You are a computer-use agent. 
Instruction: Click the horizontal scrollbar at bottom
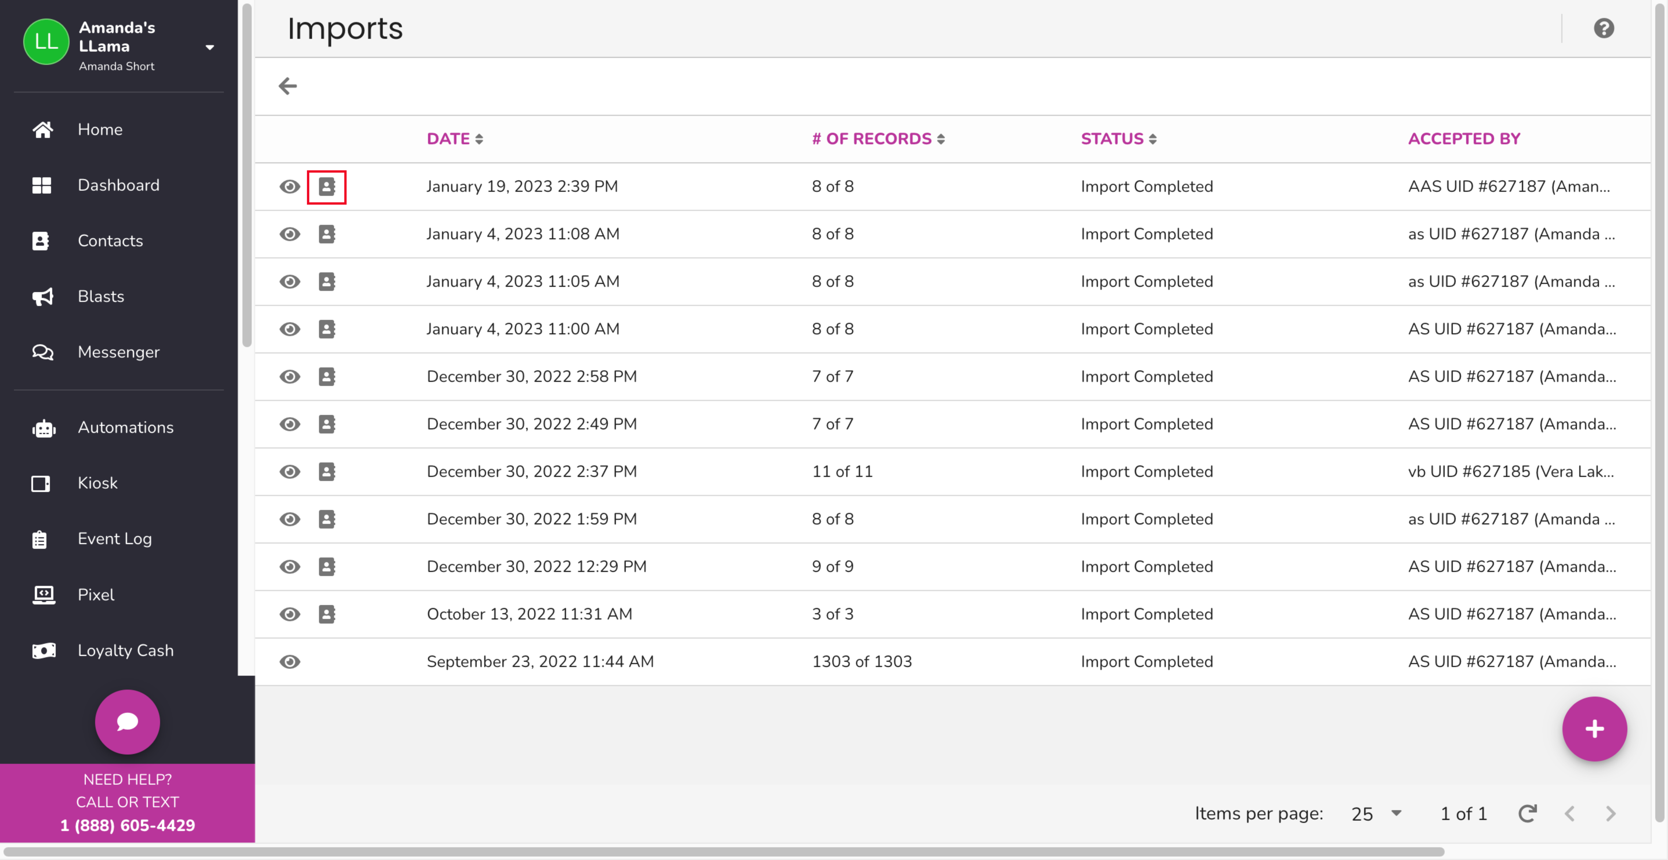pyautogui.click(x=723, y=852)
